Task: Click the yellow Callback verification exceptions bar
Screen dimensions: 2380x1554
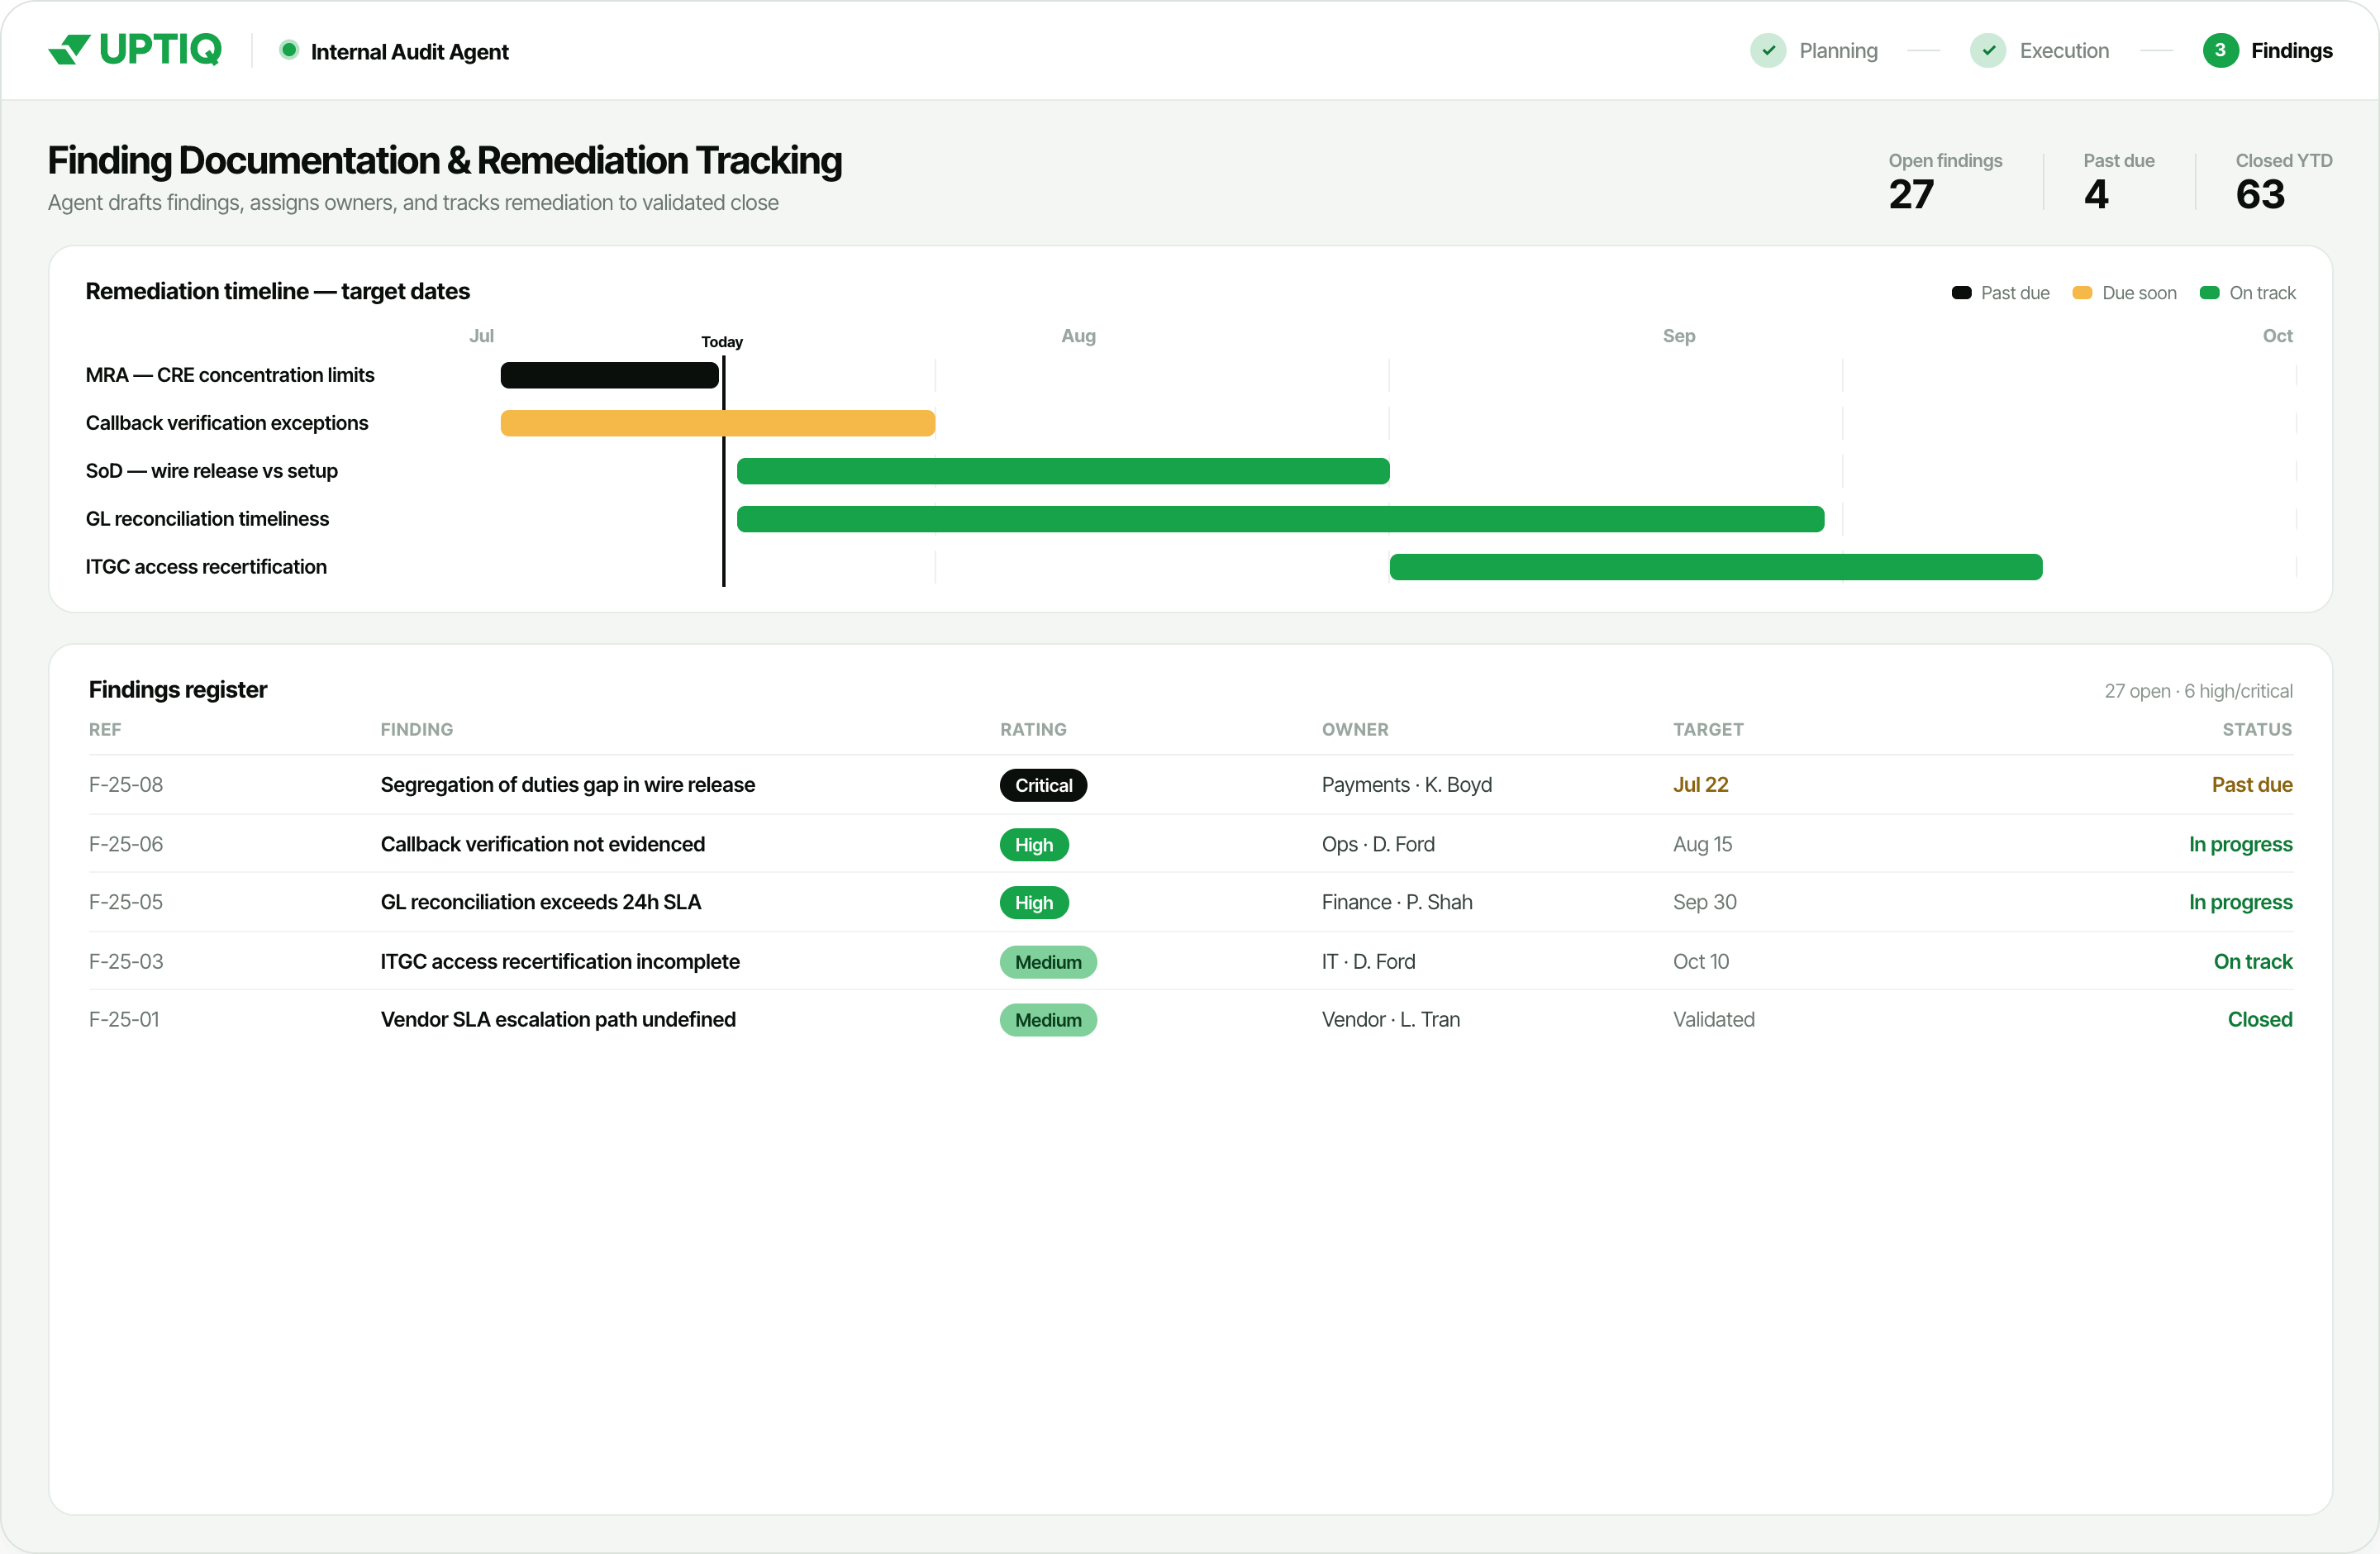Action: pos(718,423)
